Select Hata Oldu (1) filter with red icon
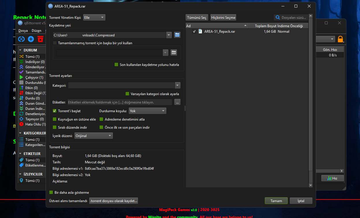 pos(32,124)
